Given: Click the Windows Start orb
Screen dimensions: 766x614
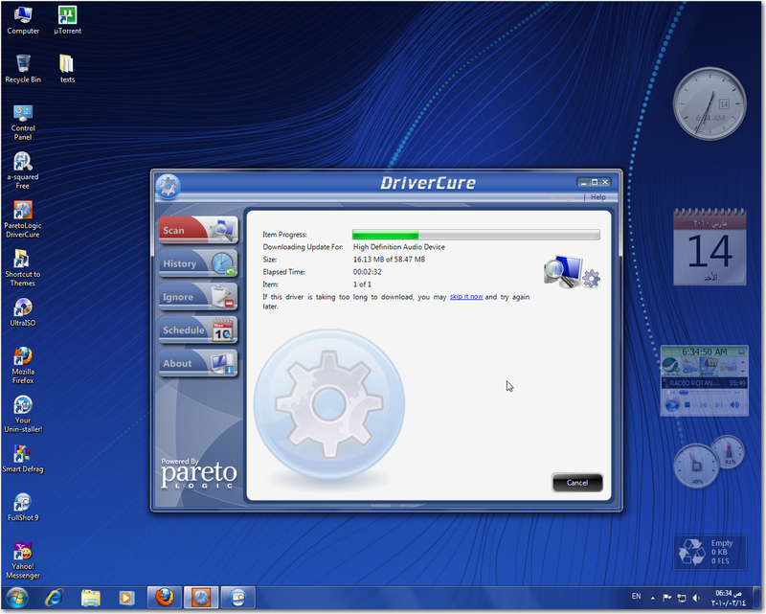Looking at the screenshot, I should (17, 598).
